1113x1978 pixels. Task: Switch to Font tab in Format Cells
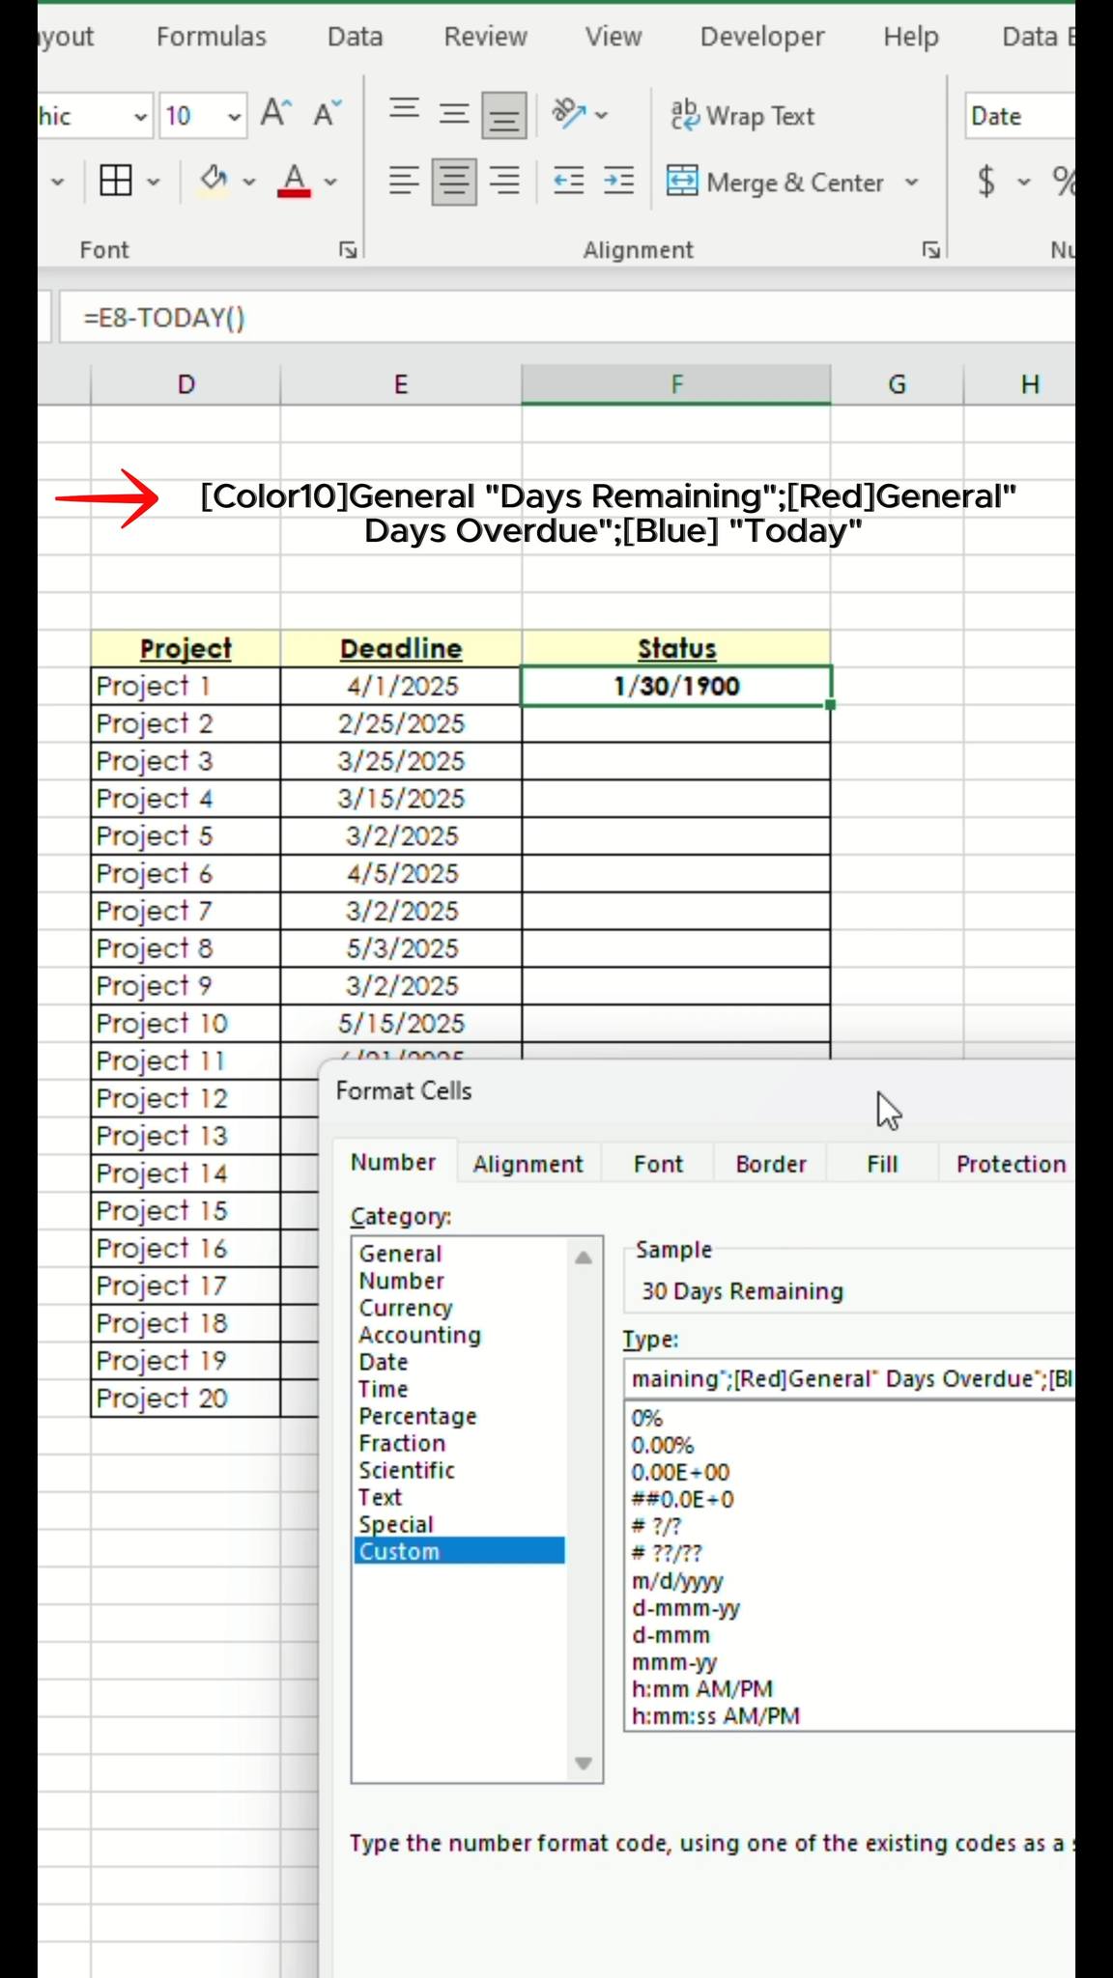658,1164
